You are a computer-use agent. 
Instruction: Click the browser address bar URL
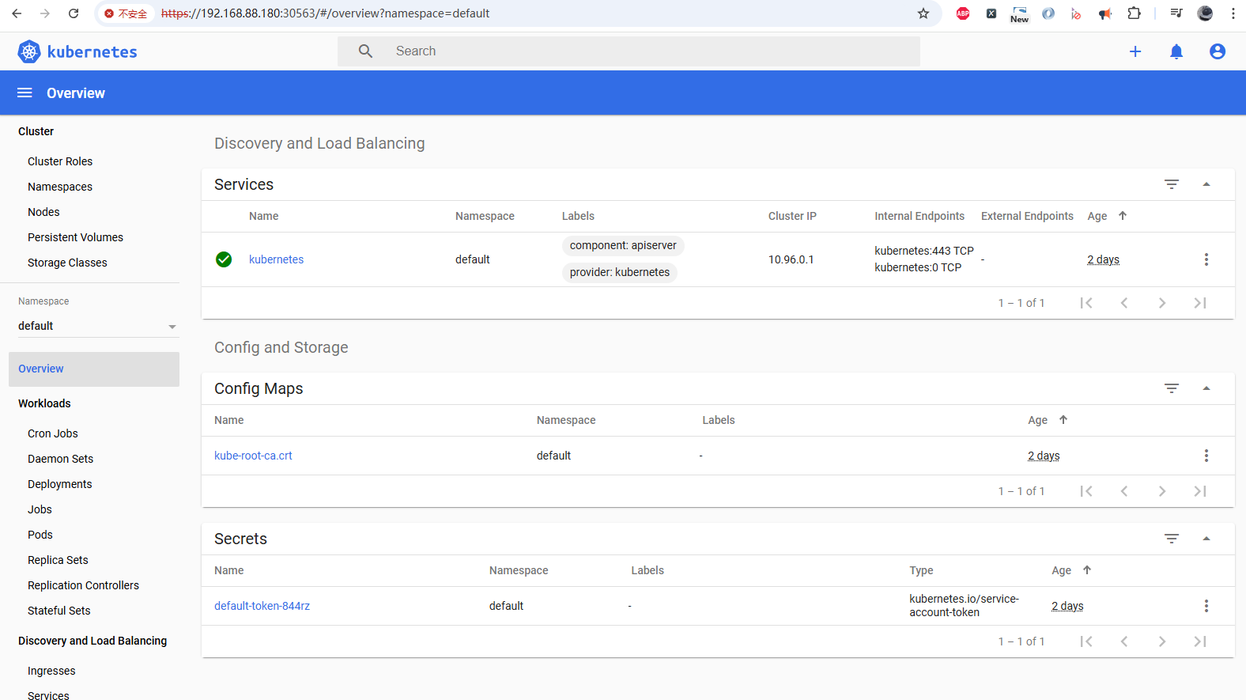point(325,13)
